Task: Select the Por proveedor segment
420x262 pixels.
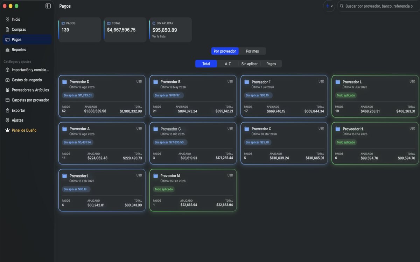Action: coord(225,51)
